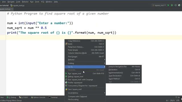Viewport: 182px width, 102px height.
Task: Open the Run menu
Action: tap(32, 2)
